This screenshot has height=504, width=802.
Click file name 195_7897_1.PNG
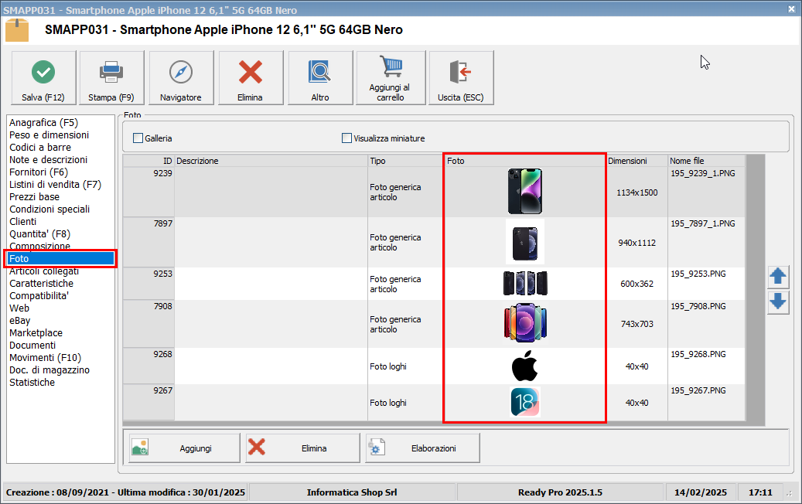703,223
